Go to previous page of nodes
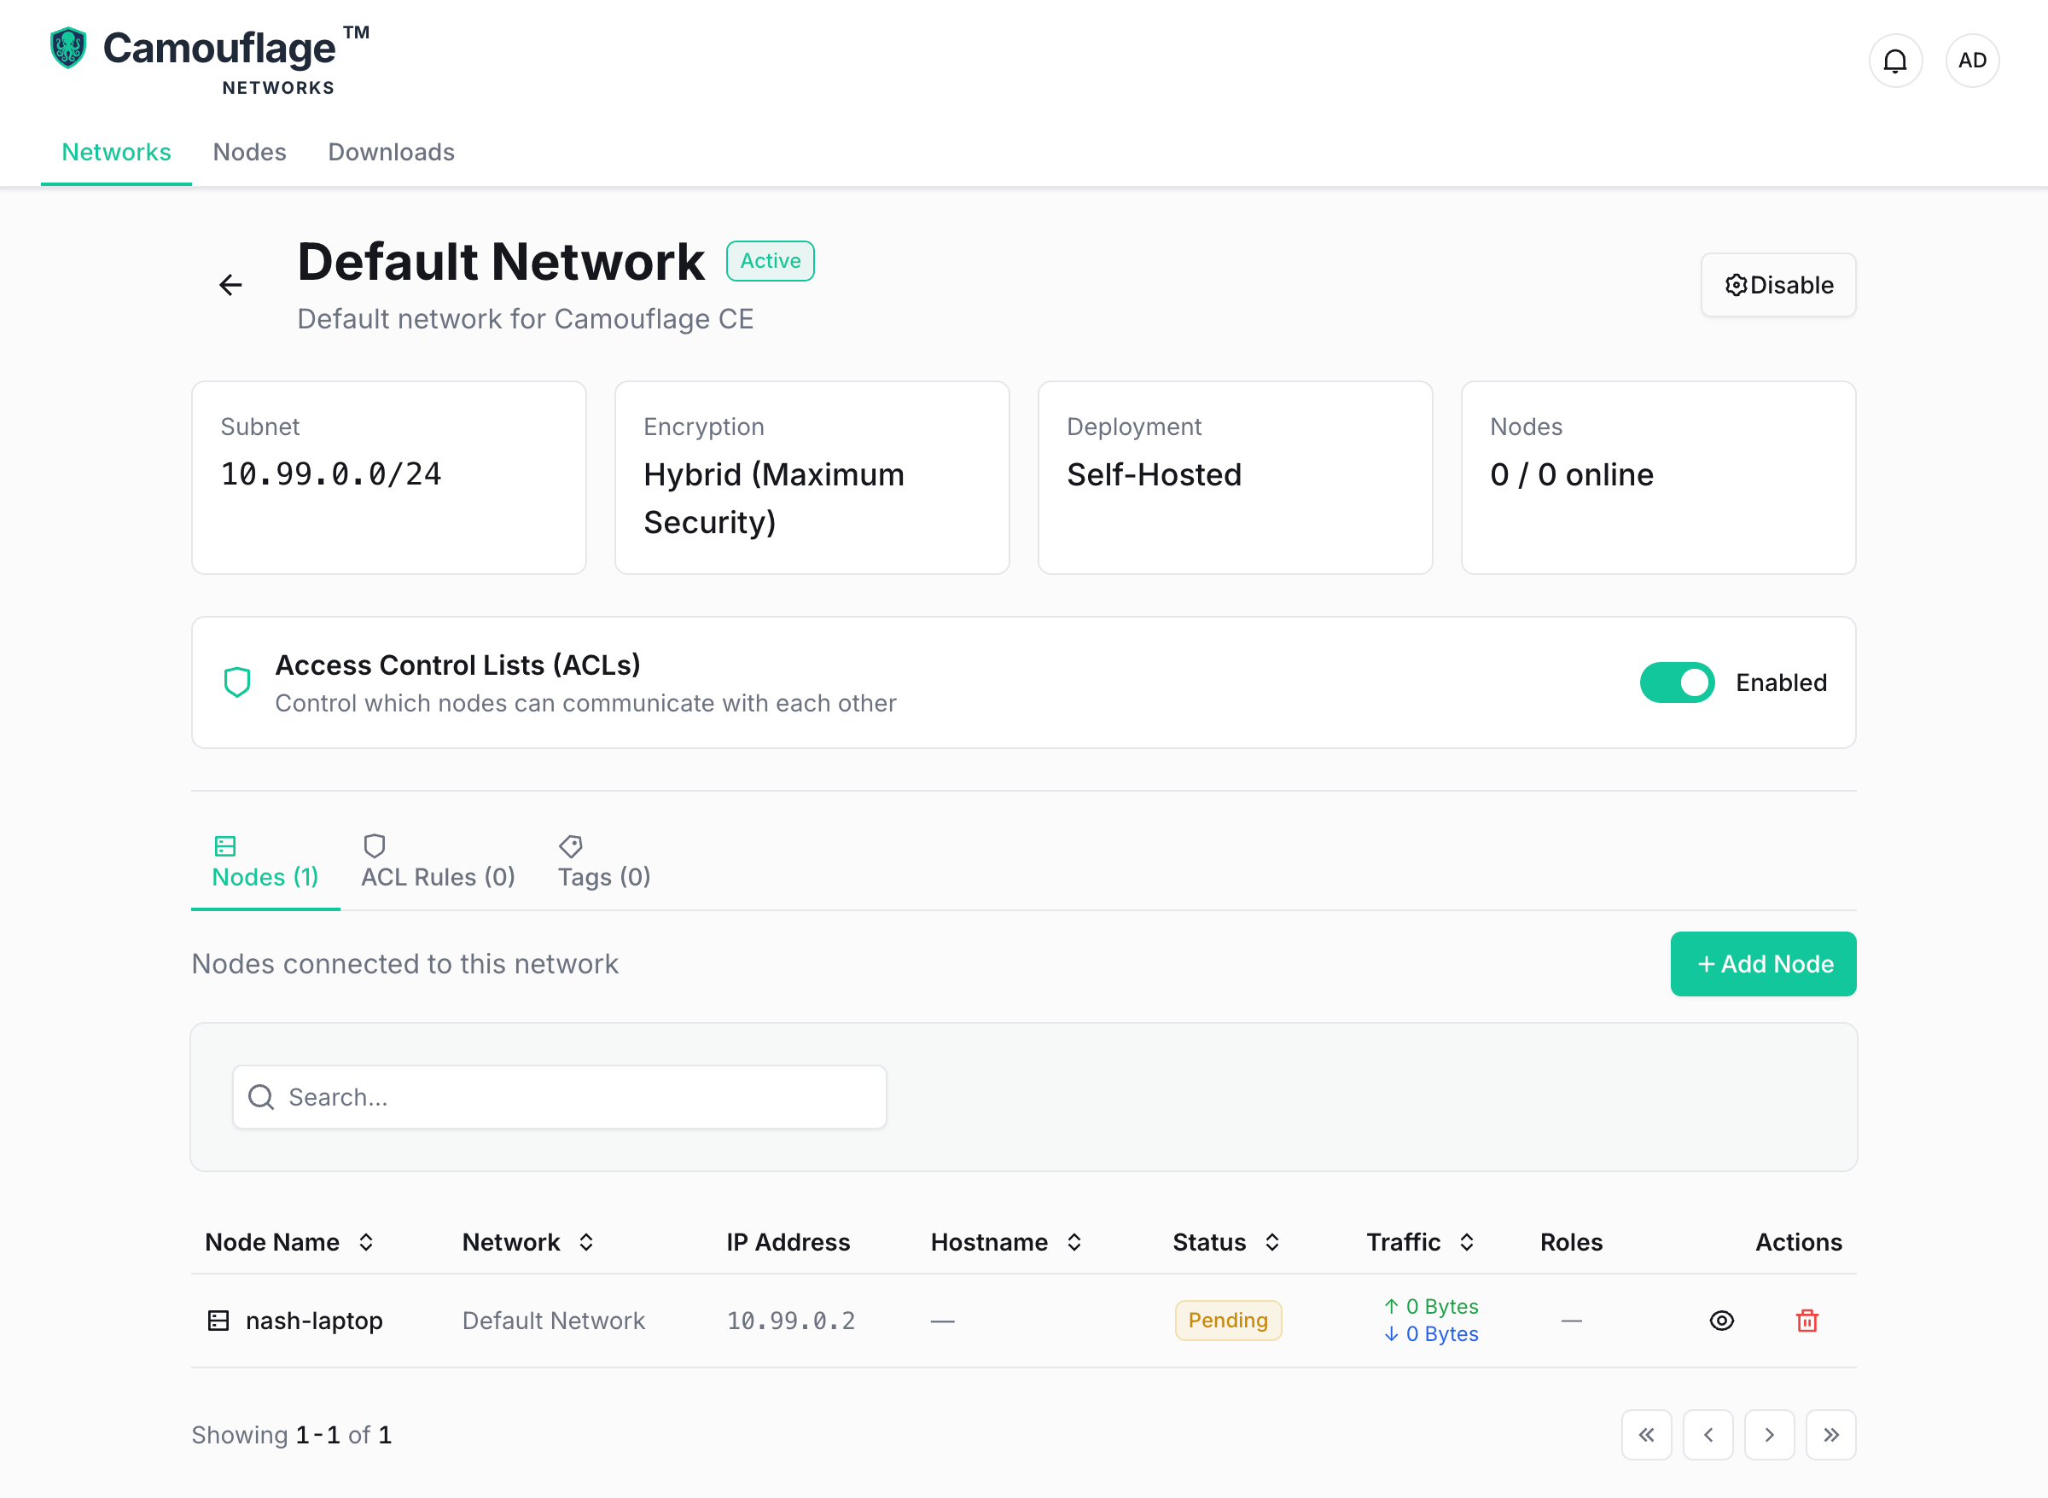Image resolution: width=2048 pixels, height=1498 pixels. pyautogui.click(x=1708, y=1435)
